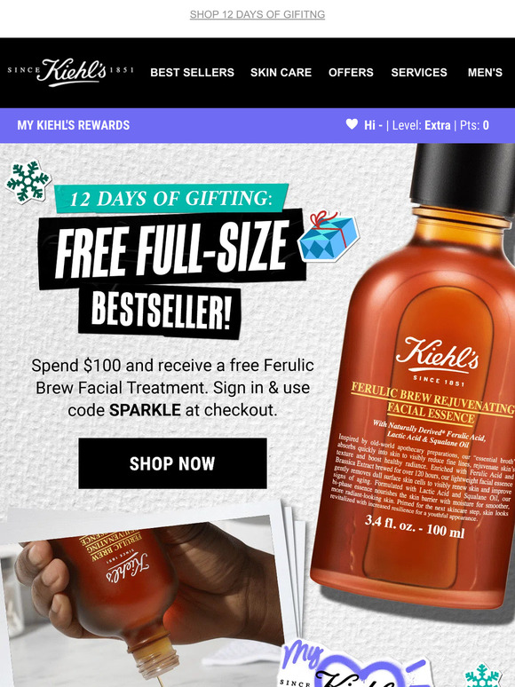The width and height of the screenshot is (515, 687).
Task: Click the teal snowflake sticker at the bottom corner
Action: (x=483, y=675)
